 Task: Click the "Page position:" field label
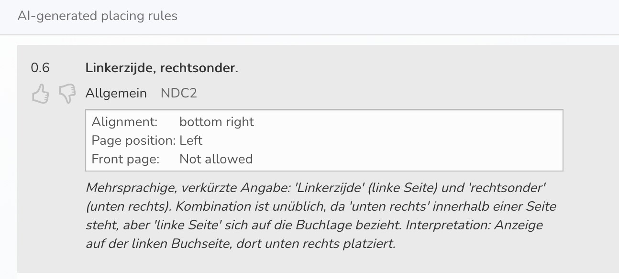click(133, 140)
